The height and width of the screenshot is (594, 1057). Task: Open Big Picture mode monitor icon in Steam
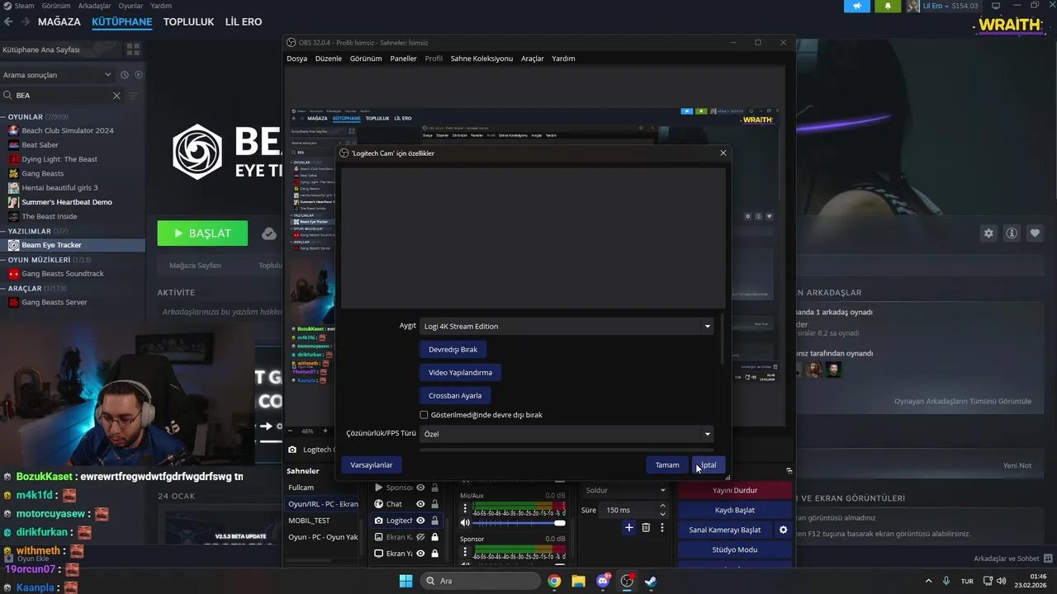pyautogui.click(x=998, y=6)
